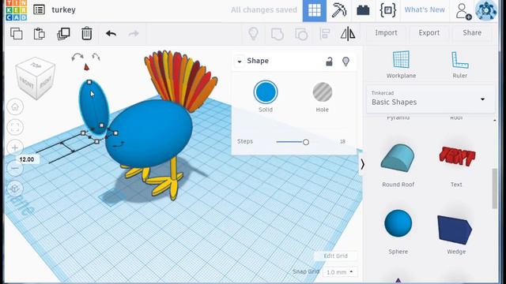Viewport: 506px width, 284px height.
Task: Click the shapes panel scrollbar
Action: click(x=495, y=189)
